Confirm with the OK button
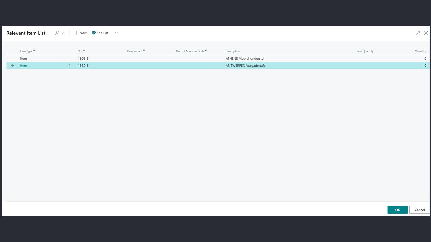Screen dimensions: 431x242 [x=397, y=210]
